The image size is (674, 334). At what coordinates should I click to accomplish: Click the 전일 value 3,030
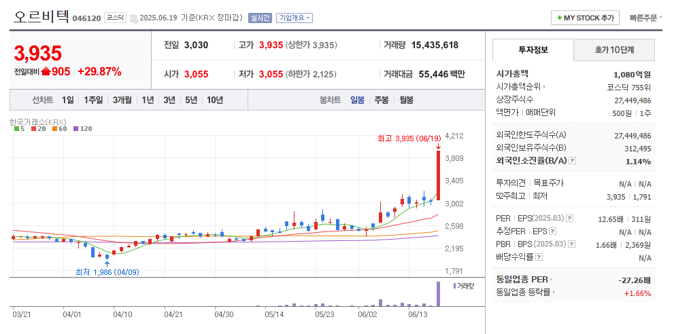coord(196,45)
